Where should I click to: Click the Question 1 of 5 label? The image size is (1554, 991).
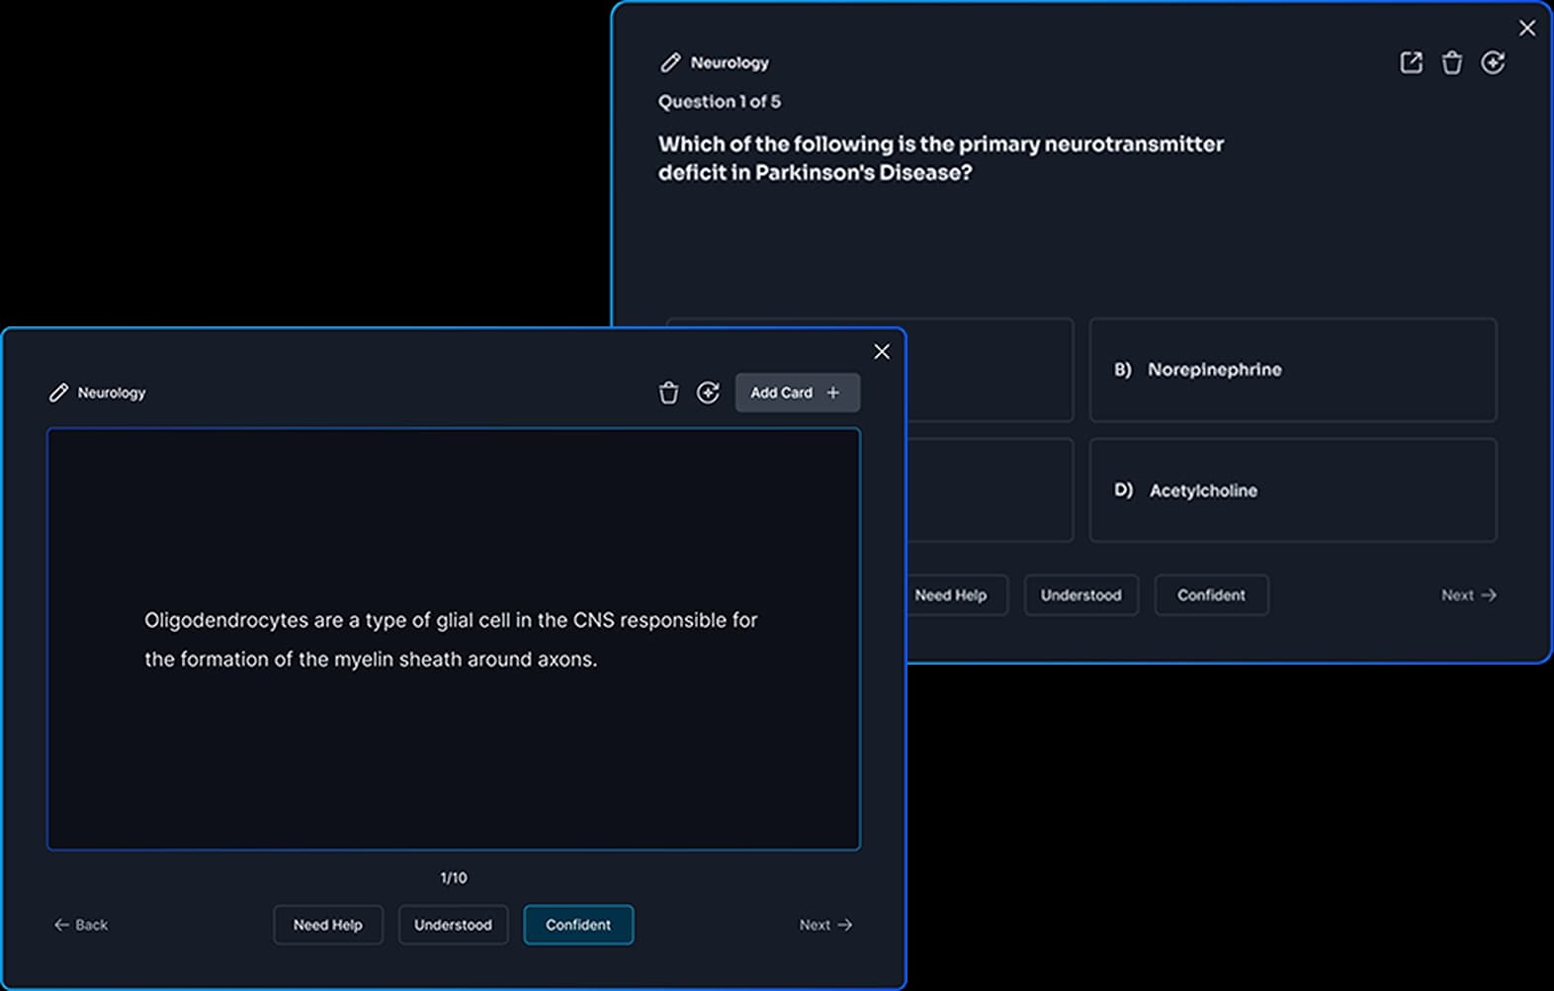(x=720, y=102)
